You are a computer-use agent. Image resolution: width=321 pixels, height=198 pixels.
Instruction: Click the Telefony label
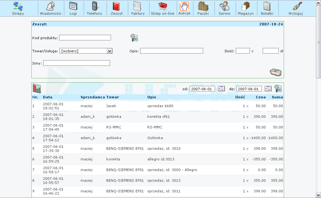94,13
